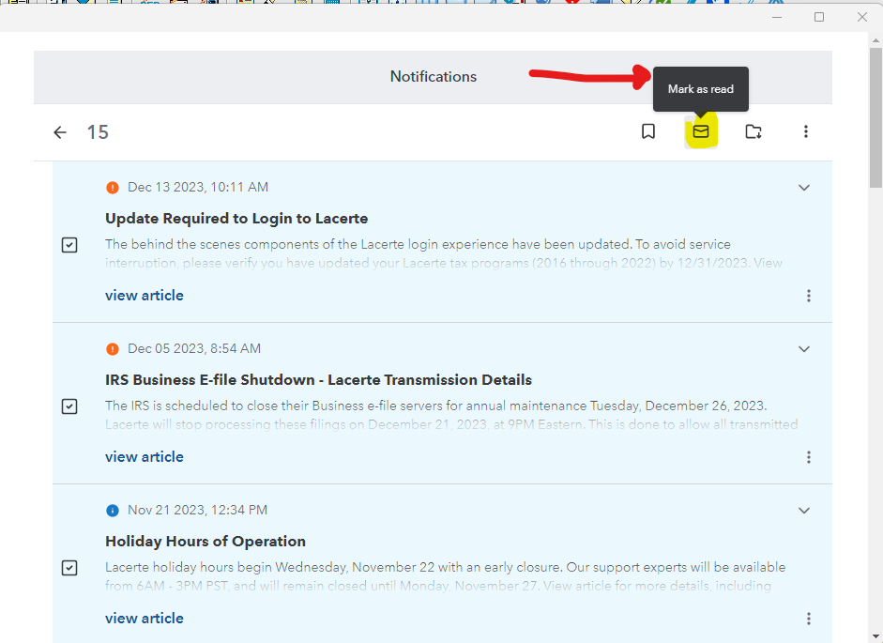Open three-dot menu for IRS Business E-file notification
The image size is (883, 643).
[809, 457]
